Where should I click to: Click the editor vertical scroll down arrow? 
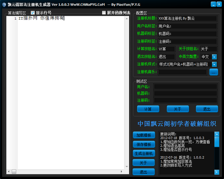tap(127, 166)
